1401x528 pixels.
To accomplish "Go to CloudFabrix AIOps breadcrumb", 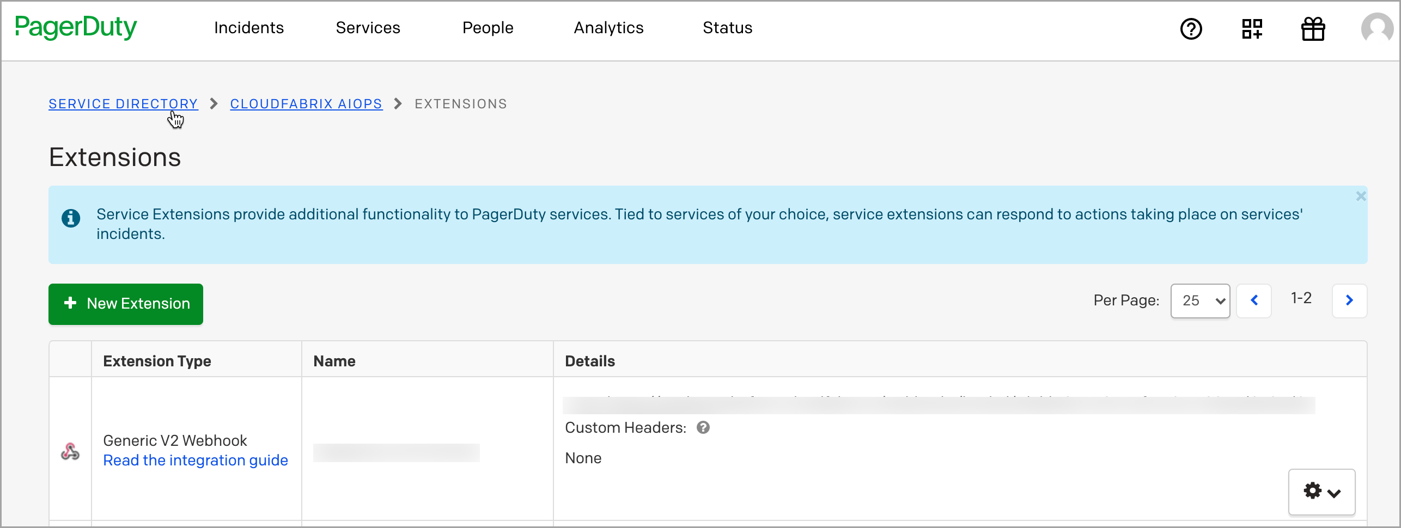I will coord(307,104).
